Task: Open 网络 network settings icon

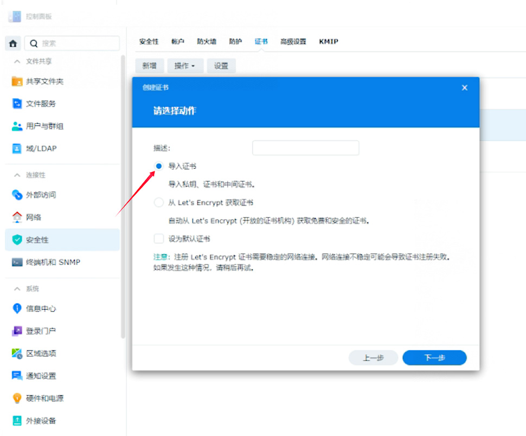Action: click(17, 217)
